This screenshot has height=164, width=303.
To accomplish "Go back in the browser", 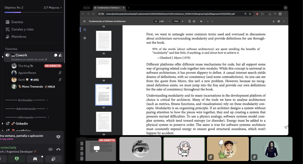I will pyautogui.click(x=83, y=14).
